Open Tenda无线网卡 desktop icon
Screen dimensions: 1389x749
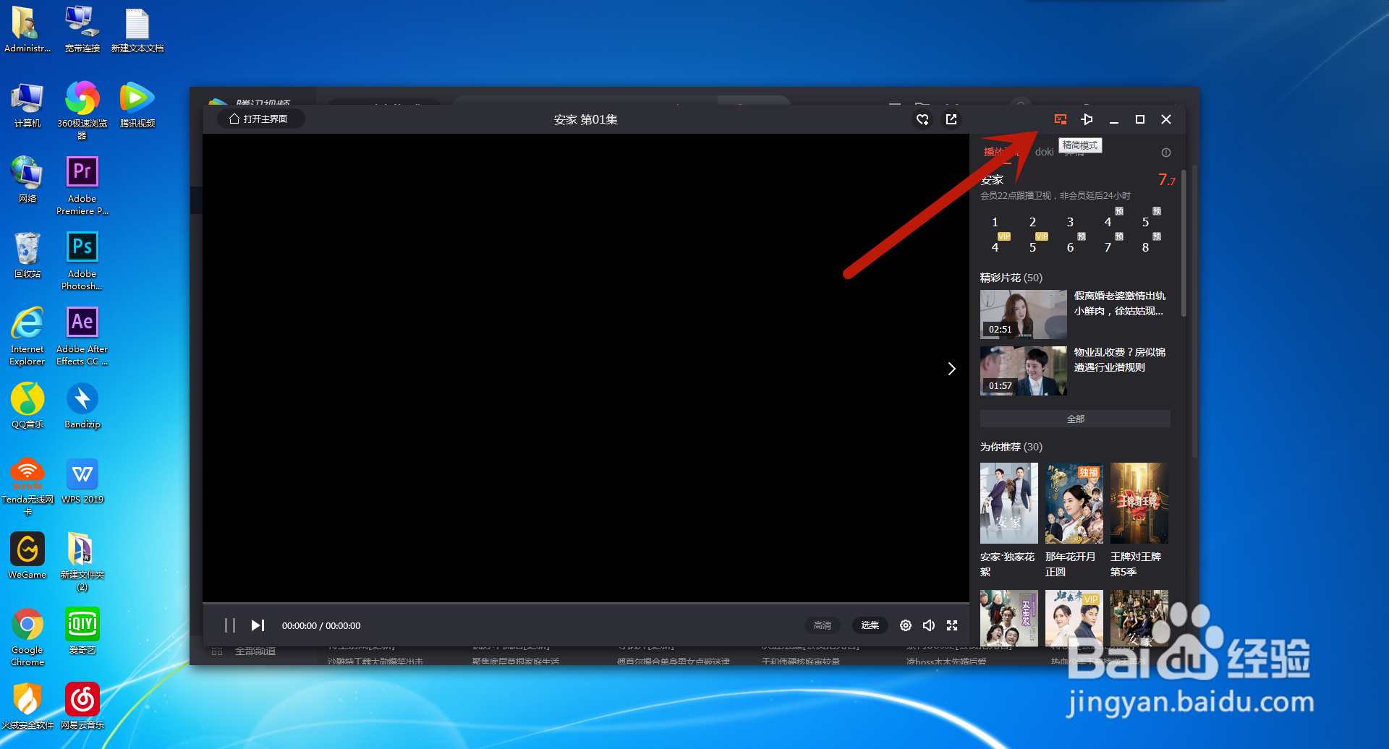pyautogui.click(x=27, y=487)
